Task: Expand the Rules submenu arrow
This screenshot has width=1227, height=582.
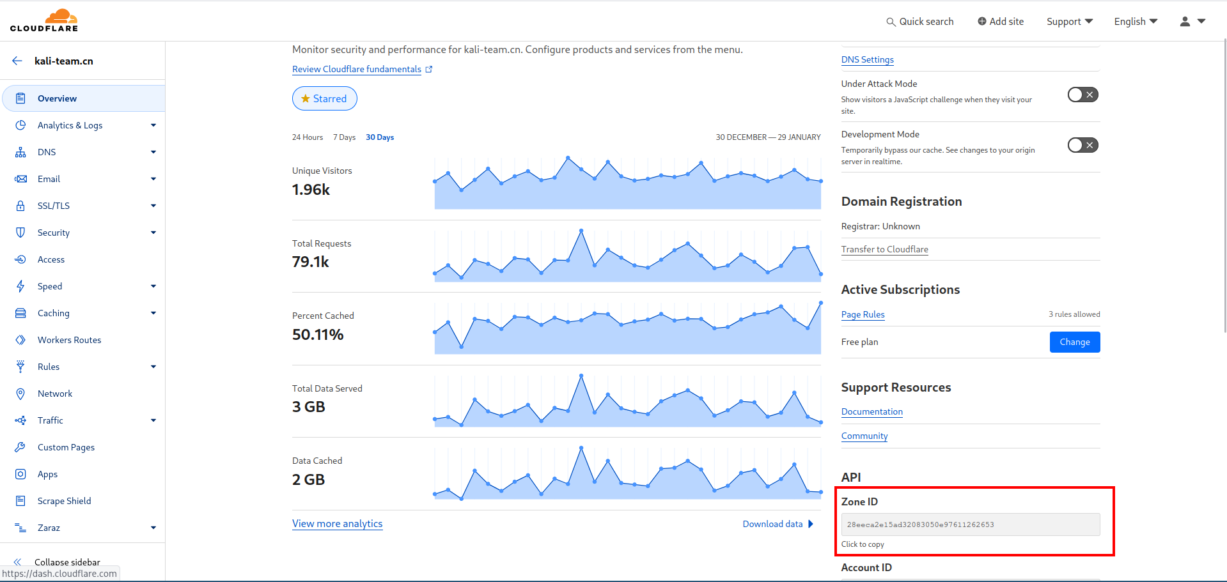Action: coord(153,367)
